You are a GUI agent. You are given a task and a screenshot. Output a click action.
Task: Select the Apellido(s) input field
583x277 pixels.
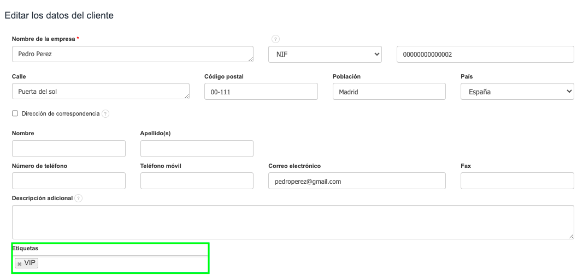point(197,148)
